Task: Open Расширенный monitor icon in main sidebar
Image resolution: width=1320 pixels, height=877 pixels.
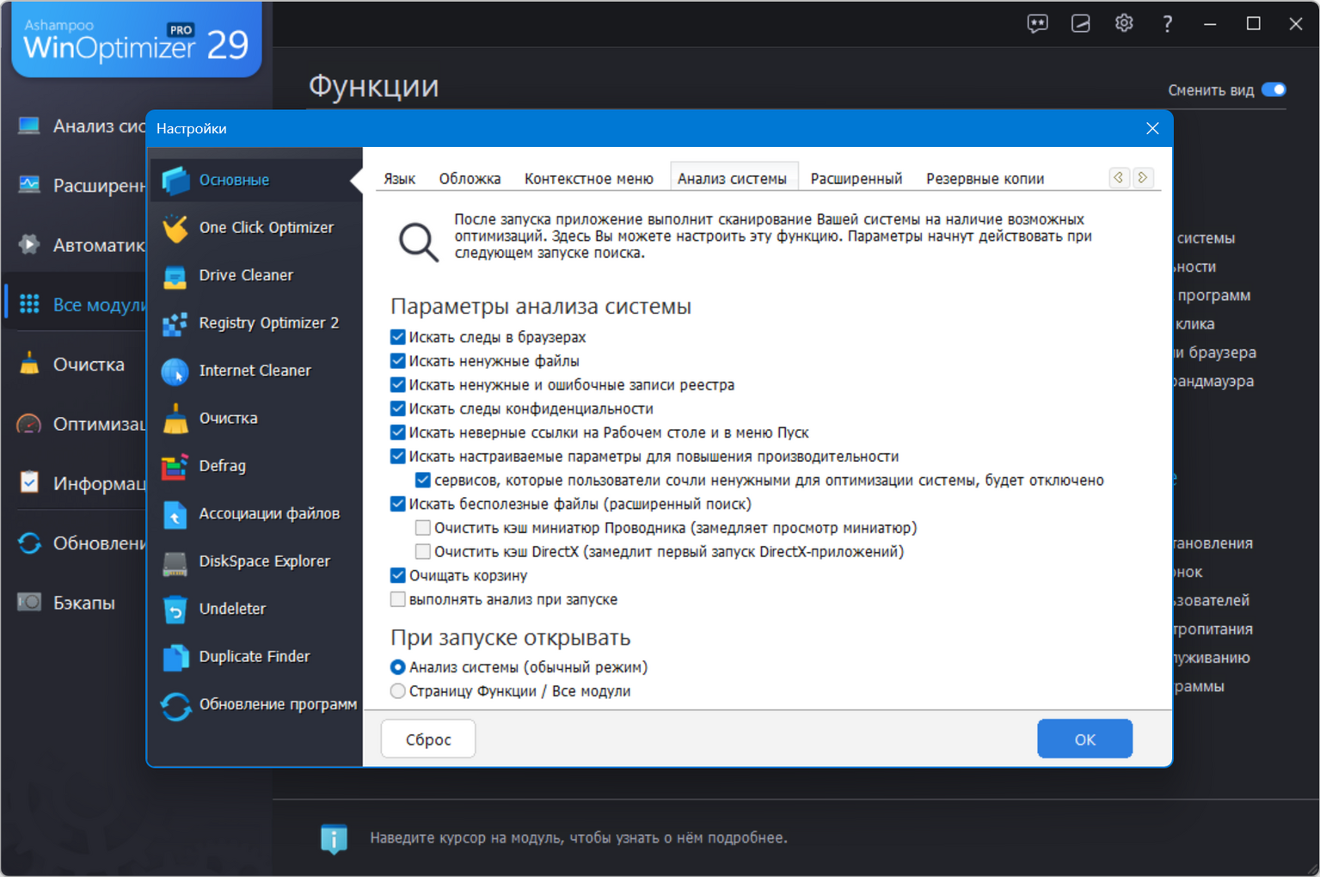Action: click(x=29, y=185)
